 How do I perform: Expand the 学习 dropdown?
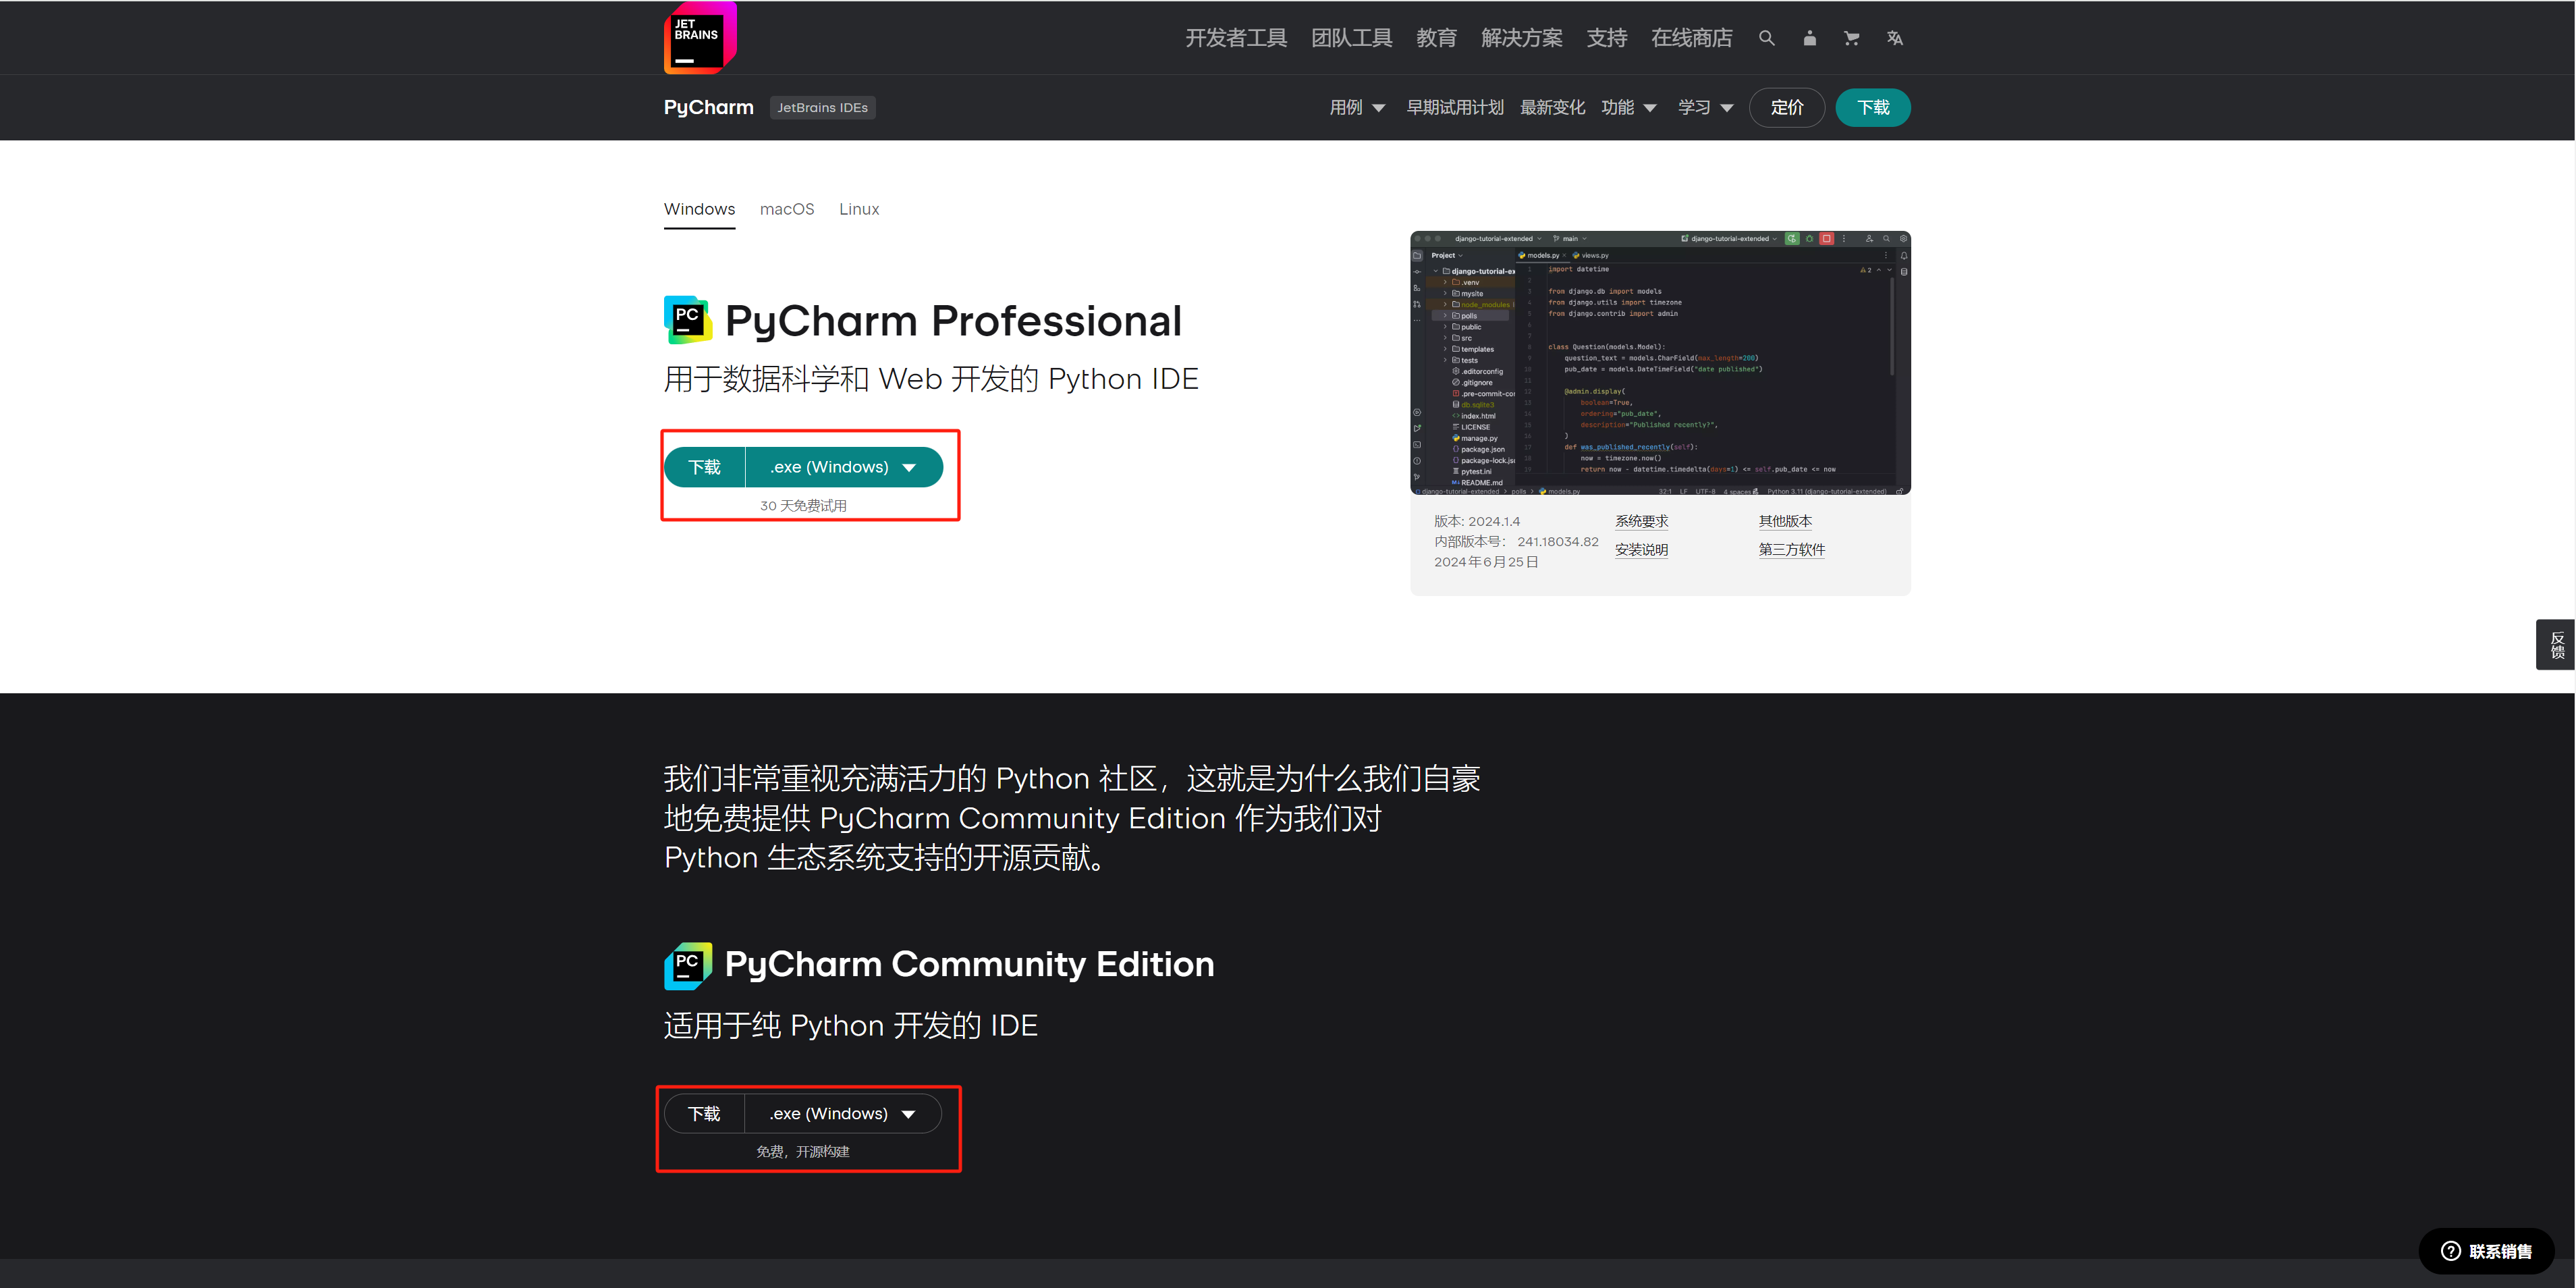click(x=1705, y=107)
